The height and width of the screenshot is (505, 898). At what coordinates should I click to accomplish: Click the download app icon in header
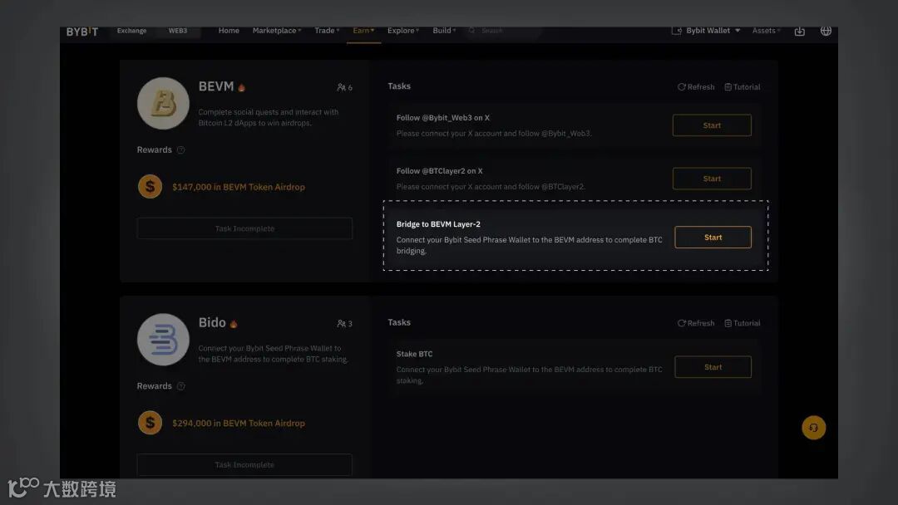(800, 32)
